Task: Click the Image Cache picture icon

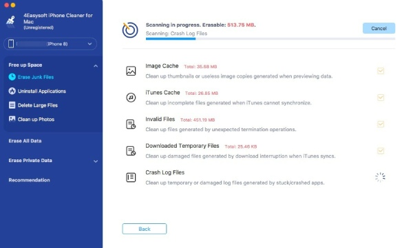Action: (x=131, y=71)
